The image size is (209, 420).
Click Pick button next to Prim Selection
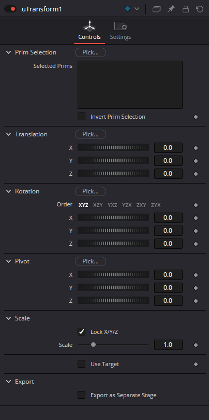tap(91, 52)
